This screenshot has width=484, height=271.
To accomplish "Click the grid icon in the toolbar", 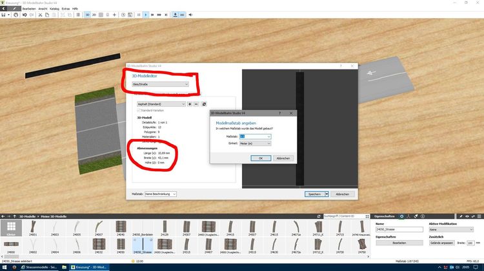I will (101, 15).
